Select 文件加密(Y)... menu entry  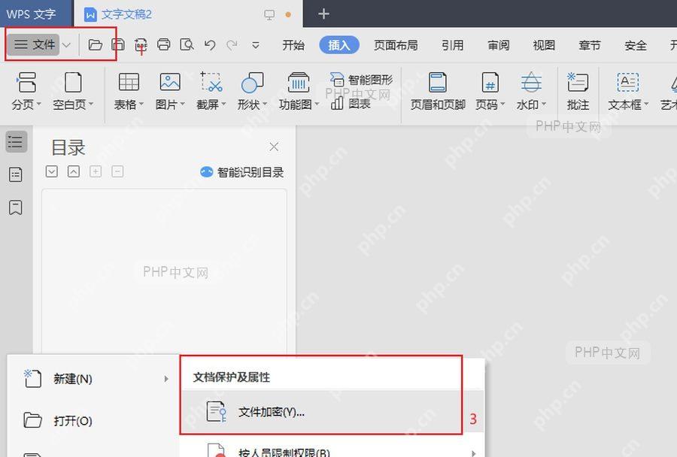pos(332,412)
